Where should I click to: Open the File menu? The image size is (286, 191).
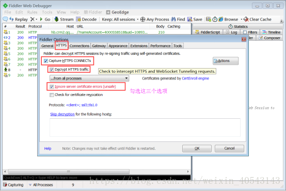(8, 12)
